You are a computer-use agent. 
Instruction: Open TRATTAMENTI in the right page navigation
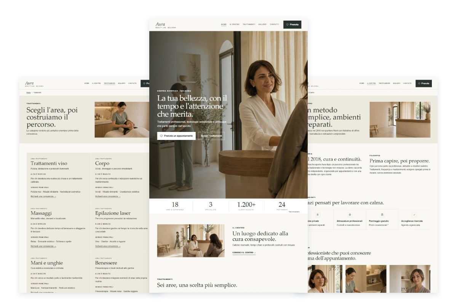tap(384, 83)
